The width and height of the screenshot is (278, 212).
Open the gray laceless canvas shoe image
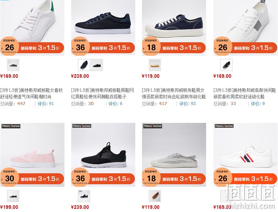coord(174,155)
